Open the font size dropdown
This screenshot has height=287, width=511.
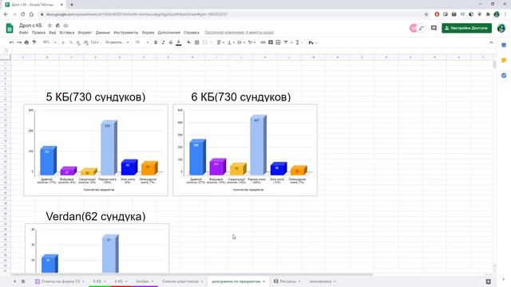click(142, 42)
